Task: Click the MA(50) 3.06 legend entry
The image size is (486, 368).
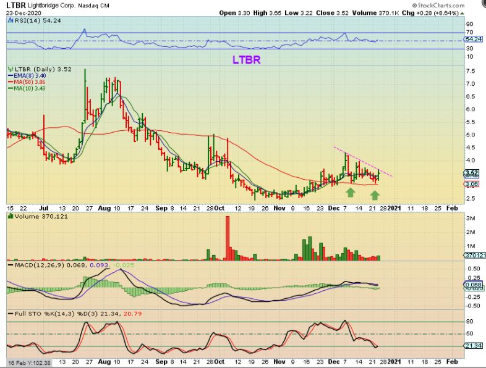Action: [x=30, y=82]
